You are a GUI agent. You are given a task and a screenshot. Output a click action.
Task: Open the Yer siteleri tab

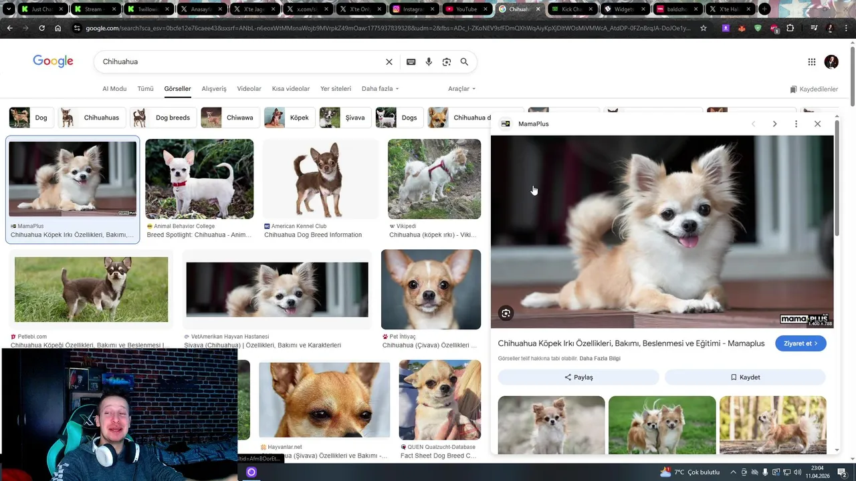click(x=336, y=89)
